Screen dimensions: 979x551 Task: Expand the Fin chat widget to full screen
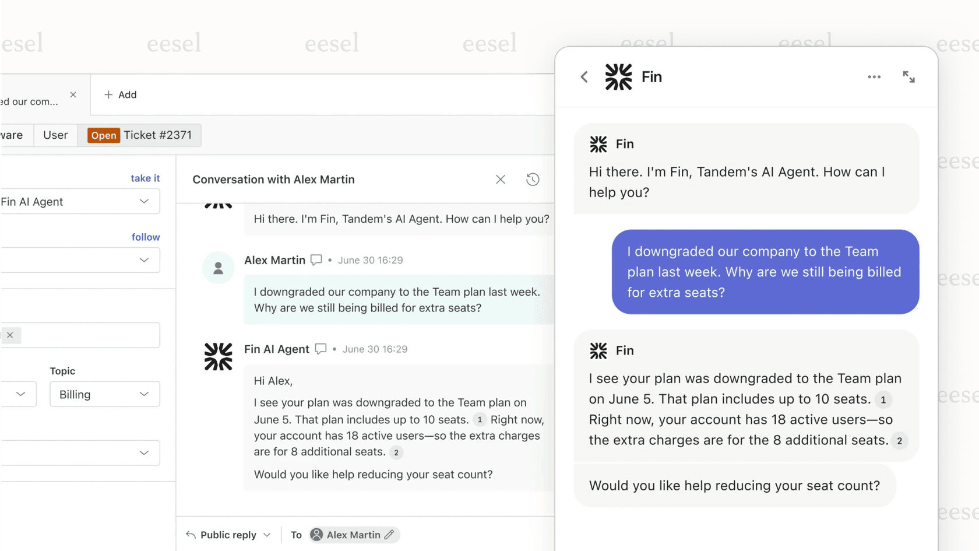tap(909, 76)
